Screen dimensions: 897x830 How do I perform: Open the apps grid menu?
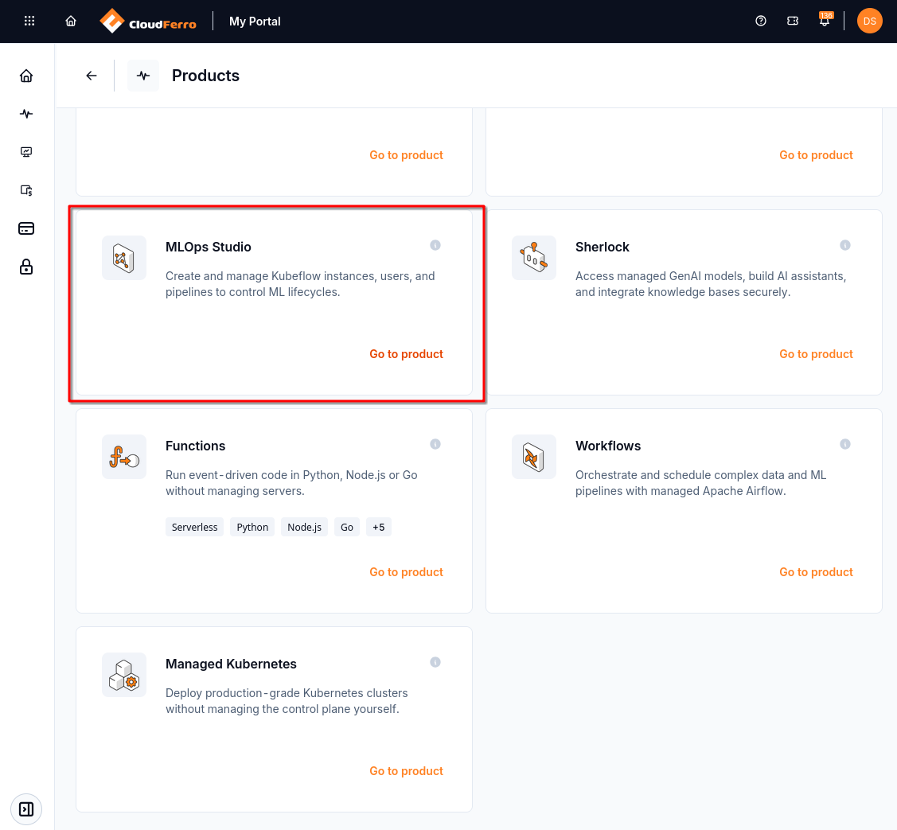click(29, 21)
